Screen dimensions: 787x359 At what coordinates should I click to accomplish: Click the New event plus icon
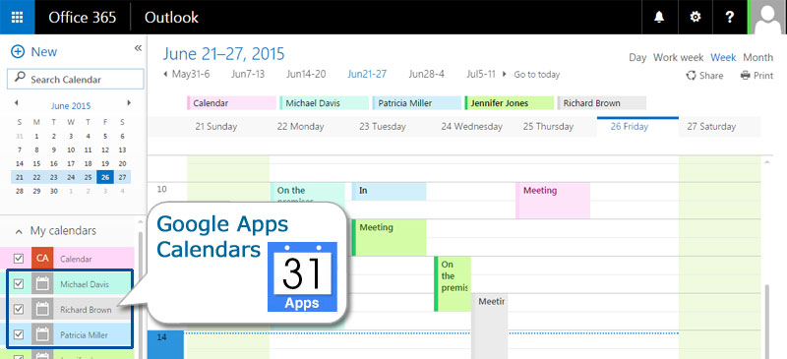tap(18, 52)
